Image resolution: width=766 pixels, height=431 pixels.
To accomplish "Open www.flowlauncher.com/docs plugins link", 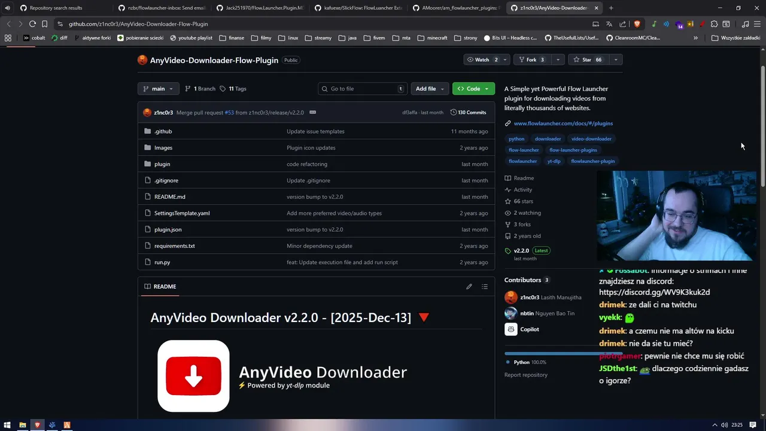I will (x=563, y=123).
